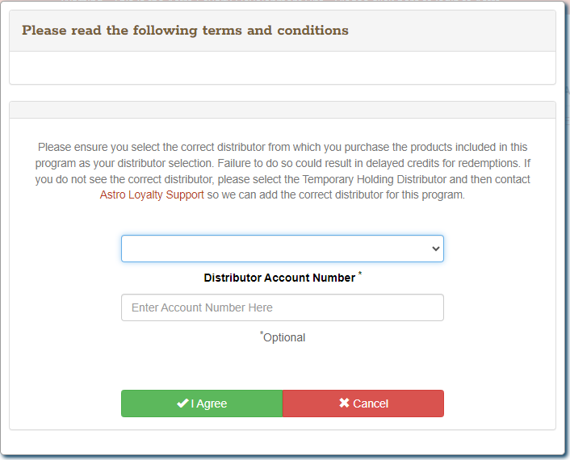Open the Astro Loyalty Support link
Screen dimensions: 570x460
pos(152,194)
